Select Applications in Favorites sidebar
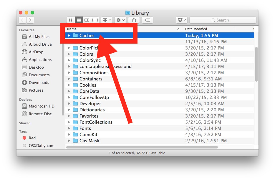Image resolution: width=275 pixels, height=180 pixels. (40, 60)
